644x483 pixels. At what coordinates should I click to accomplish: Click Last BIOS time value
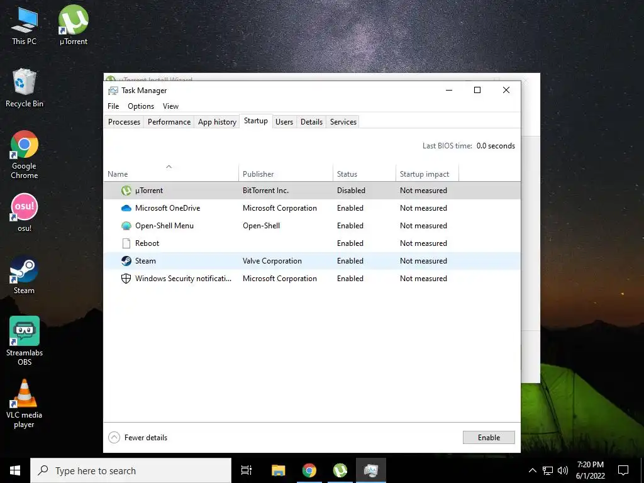coord(496,146)
